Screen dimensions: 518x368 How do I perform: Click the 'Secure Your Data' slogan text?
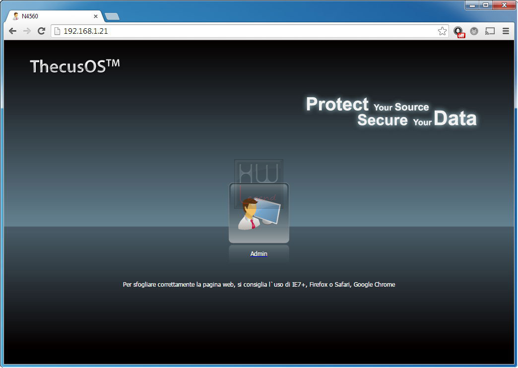pos(417,119)
